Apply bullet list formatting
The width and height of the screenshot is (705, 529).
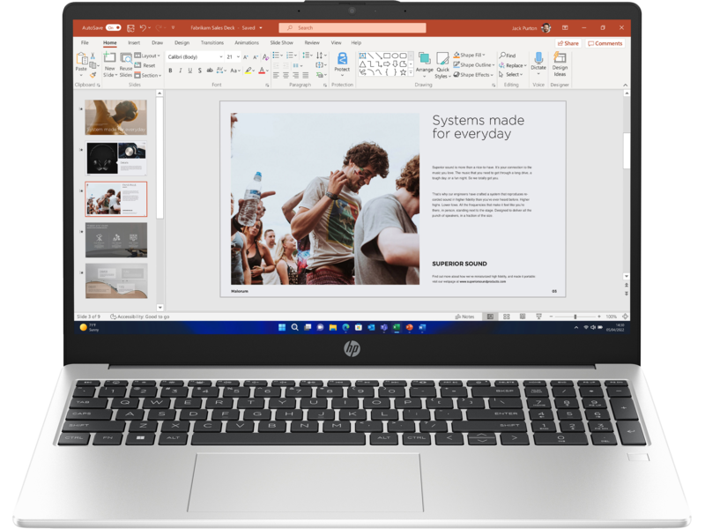(x=277, y=56)
